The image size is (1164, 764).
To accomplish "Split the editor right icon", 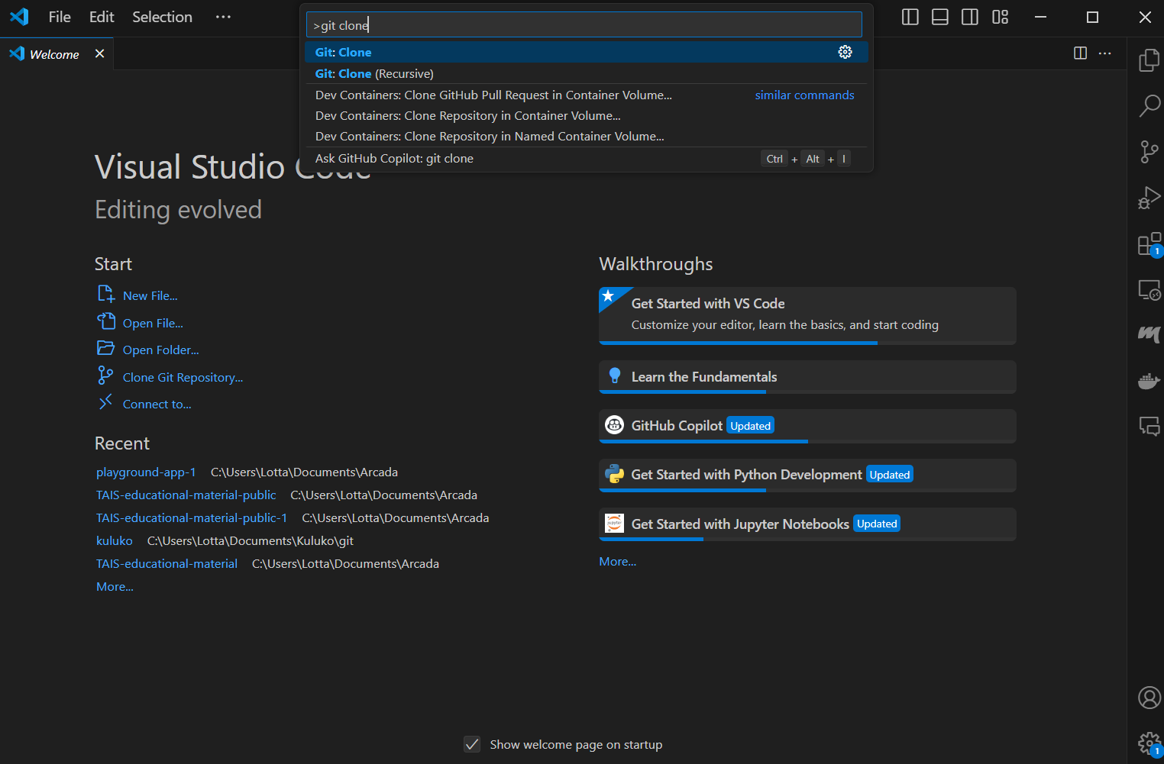I will pos(1080,53).
